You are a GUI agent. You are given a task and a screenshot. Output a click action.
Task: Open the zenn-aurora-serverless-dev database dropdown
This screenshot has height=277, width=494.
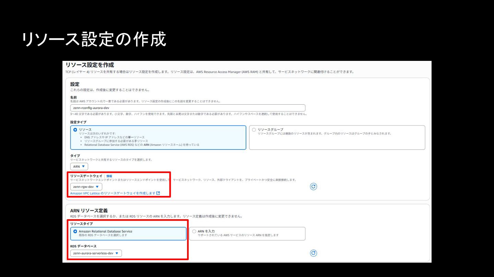tap(96, 253)
